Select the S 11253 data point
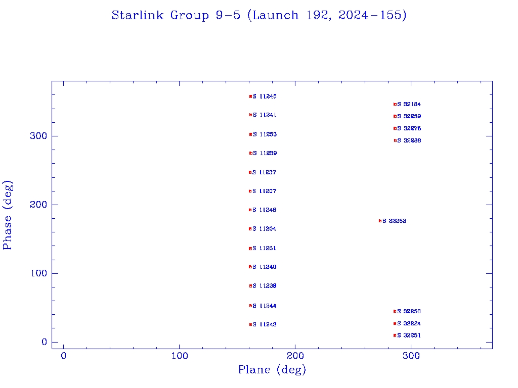The image size is (518, 388). coord(250,134)
